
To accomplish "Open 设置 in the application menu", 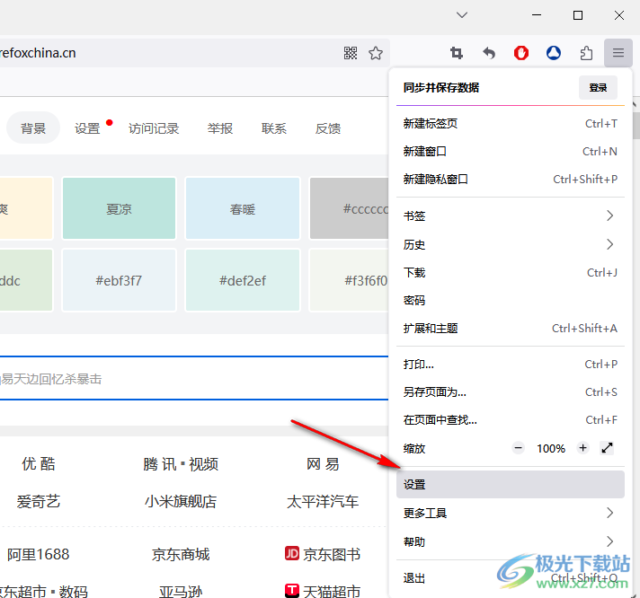I will tap(511, 484).
